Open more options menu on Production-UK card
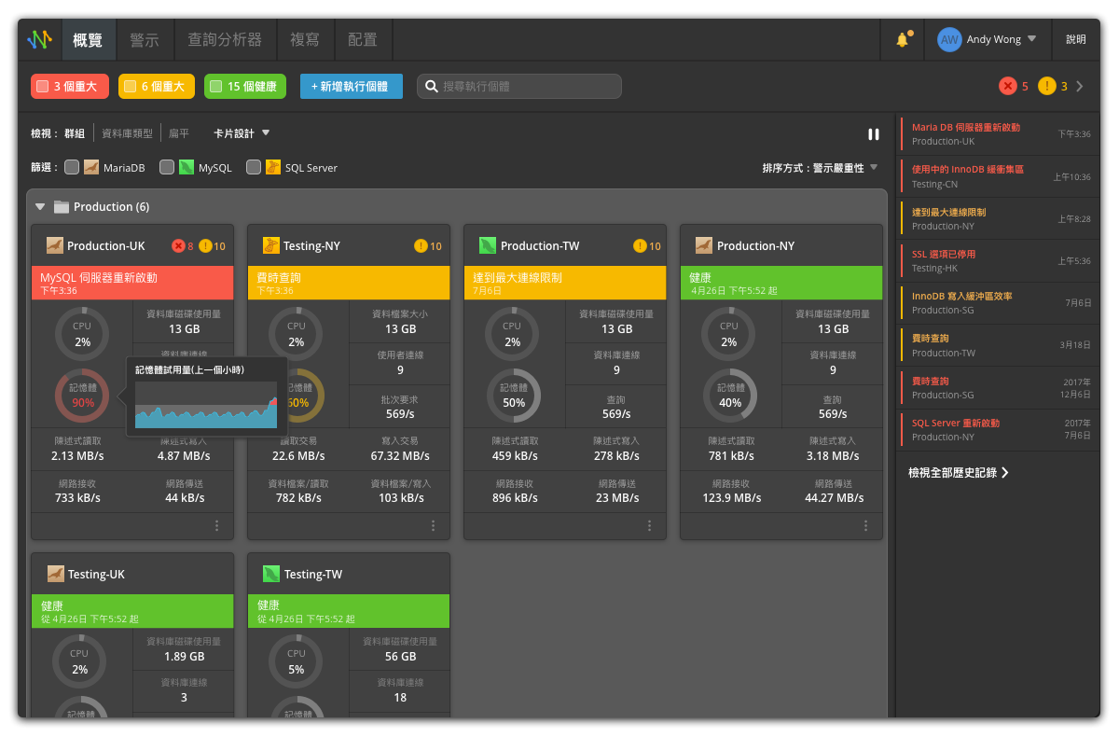Image resolution: width=1119 pixels, height=737 pixels. coord(217,526)
